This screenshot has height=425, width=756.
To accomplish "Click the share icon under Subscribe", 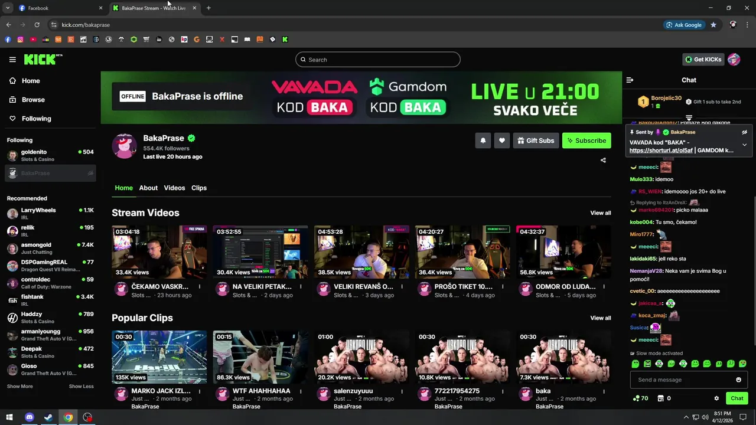I will click(x=603, y=160).
